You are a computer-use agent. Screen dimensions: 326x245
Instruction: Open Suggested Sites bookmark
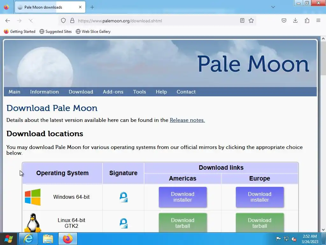click(x=55, y=32)
